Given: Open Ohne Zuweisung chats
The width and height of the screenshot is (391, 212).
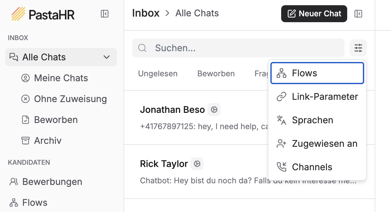Looking at the screenshot, I should point(70,99).
